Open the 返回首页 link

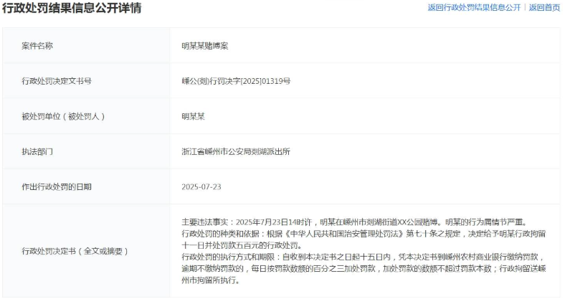pyautogui.click(x=544, y=8)
